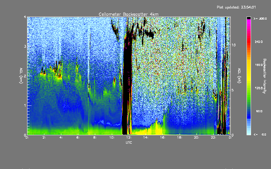Viewport: 271px width, 169px height.
Task: Click the "12:" tick on the UTC axis
Action: (x=129, y=138)
